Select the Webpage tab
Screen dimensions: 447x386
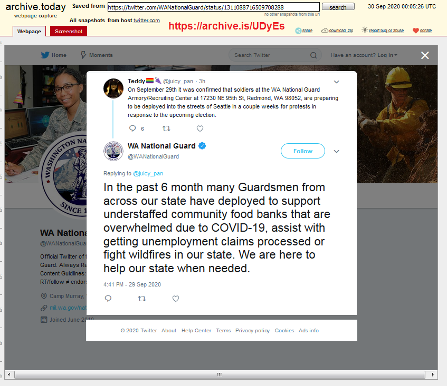[29, 31]
